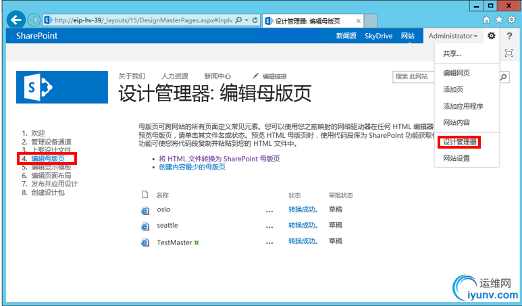Open a new blank browser tab

coord(371,21)
